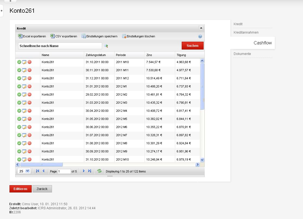Expand the left sidebar arrow handle
Viewport: 303px width, 219px height.
[1, 11]
